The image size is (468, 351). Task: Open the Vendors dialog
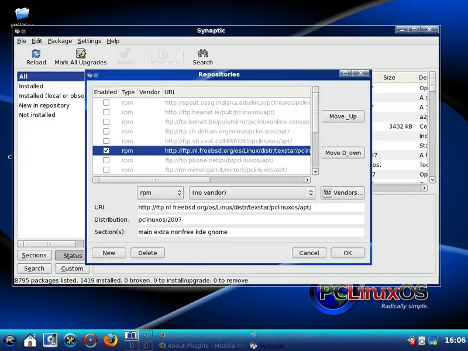pos(343,193)
